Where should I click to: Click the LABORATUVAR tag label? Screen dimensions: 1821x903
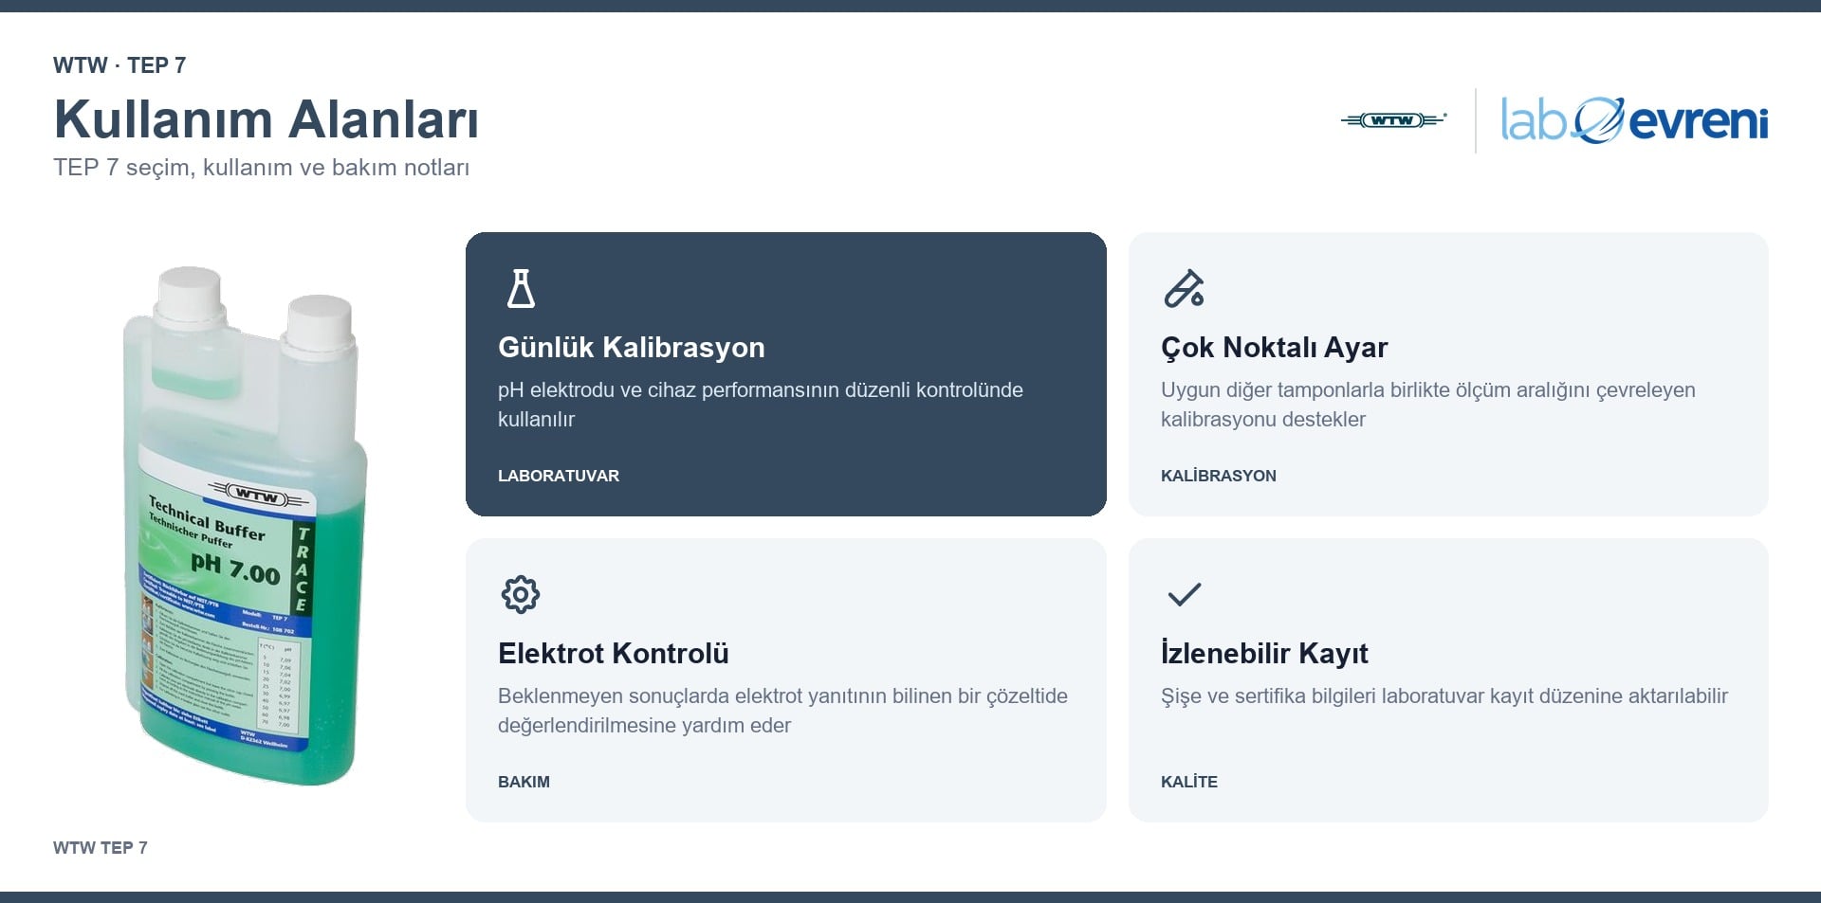click(x=558, y=476)
